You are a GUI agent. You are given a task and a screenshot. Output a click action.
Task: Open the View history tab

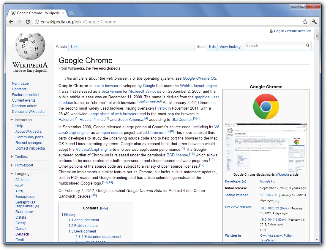pyautogui.click(x=230, y=47)
